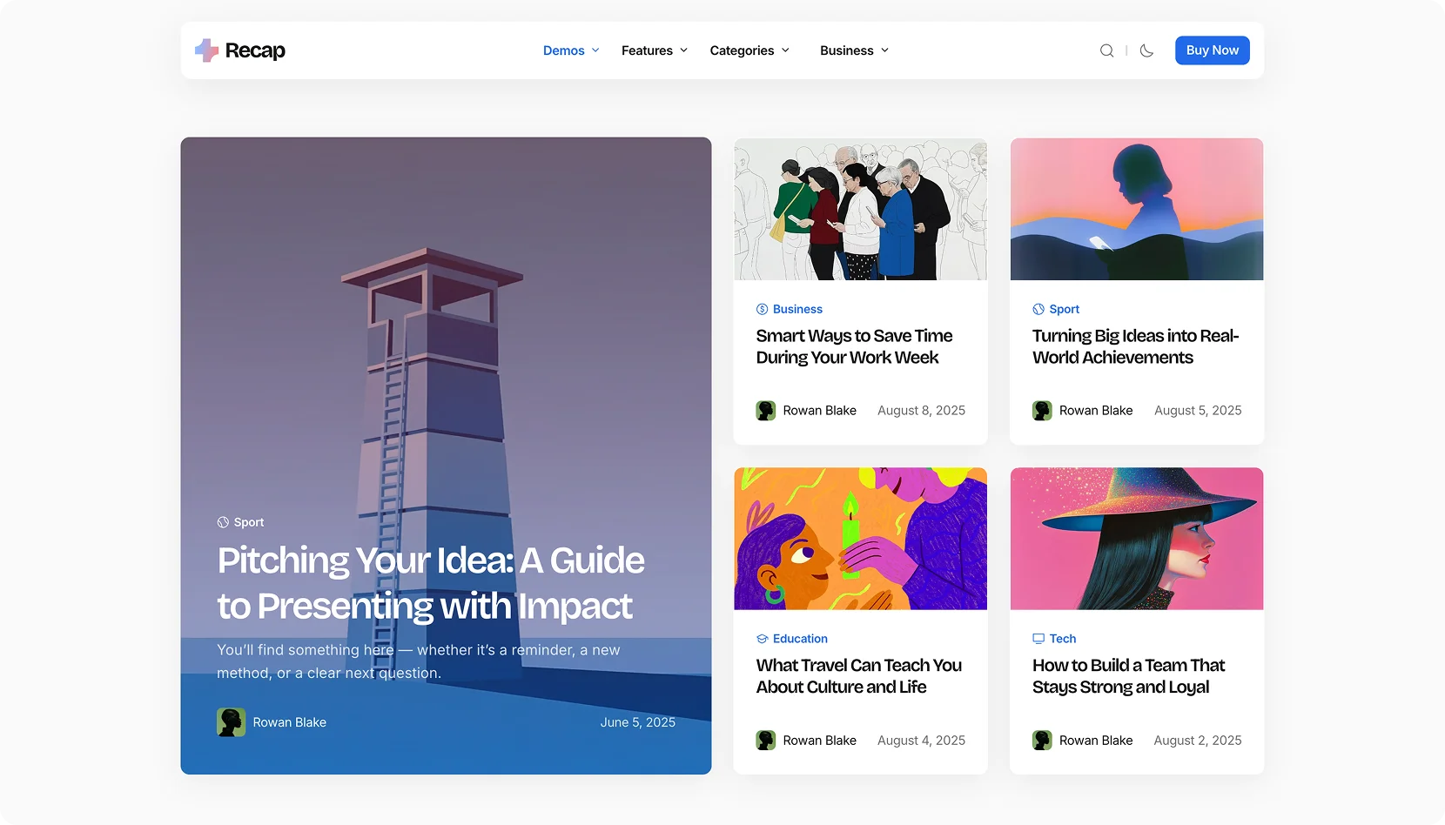This screenshot has height=825, width=1445.
Task: Click the author avatar on the Smart Ways card
Action: [x=766, y=411]
